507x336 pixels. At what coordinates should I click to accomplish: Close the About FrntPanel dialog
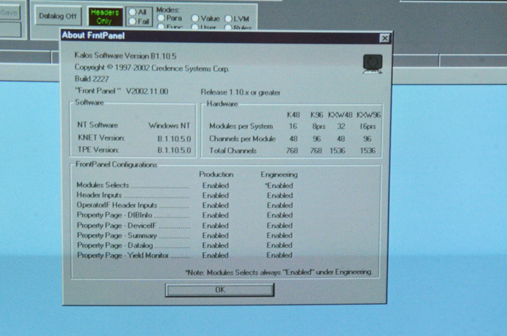(385, 39)
